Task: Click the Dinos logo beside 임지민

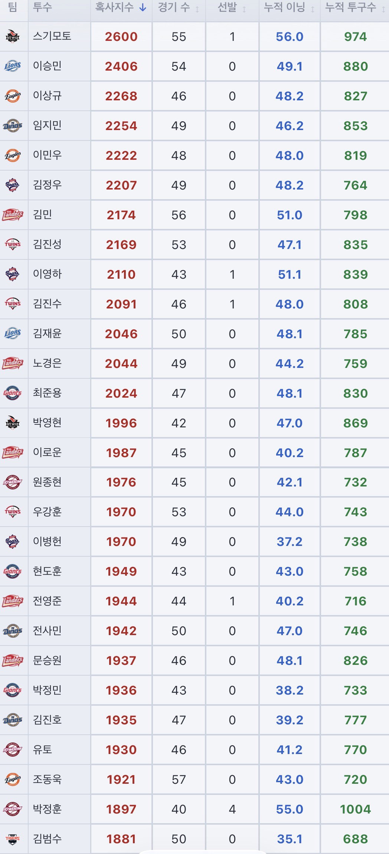Action: click(x=13, y=125)
